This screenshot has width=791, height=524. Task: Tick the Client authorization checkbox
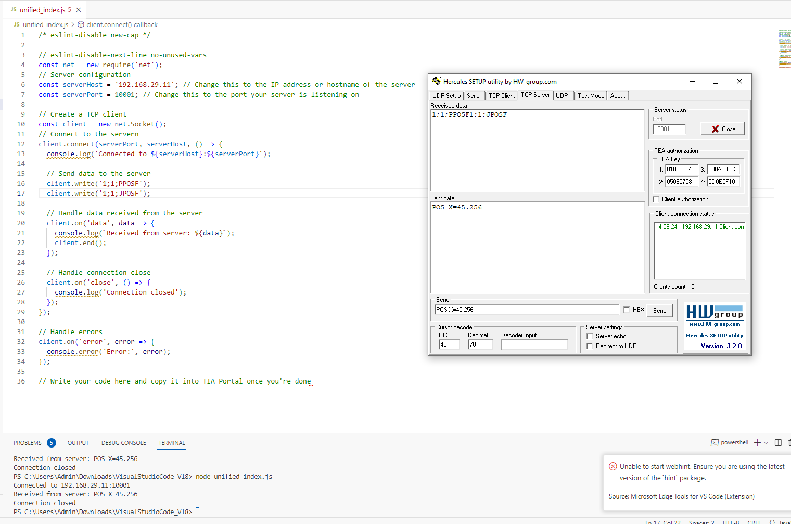(656, 199)
